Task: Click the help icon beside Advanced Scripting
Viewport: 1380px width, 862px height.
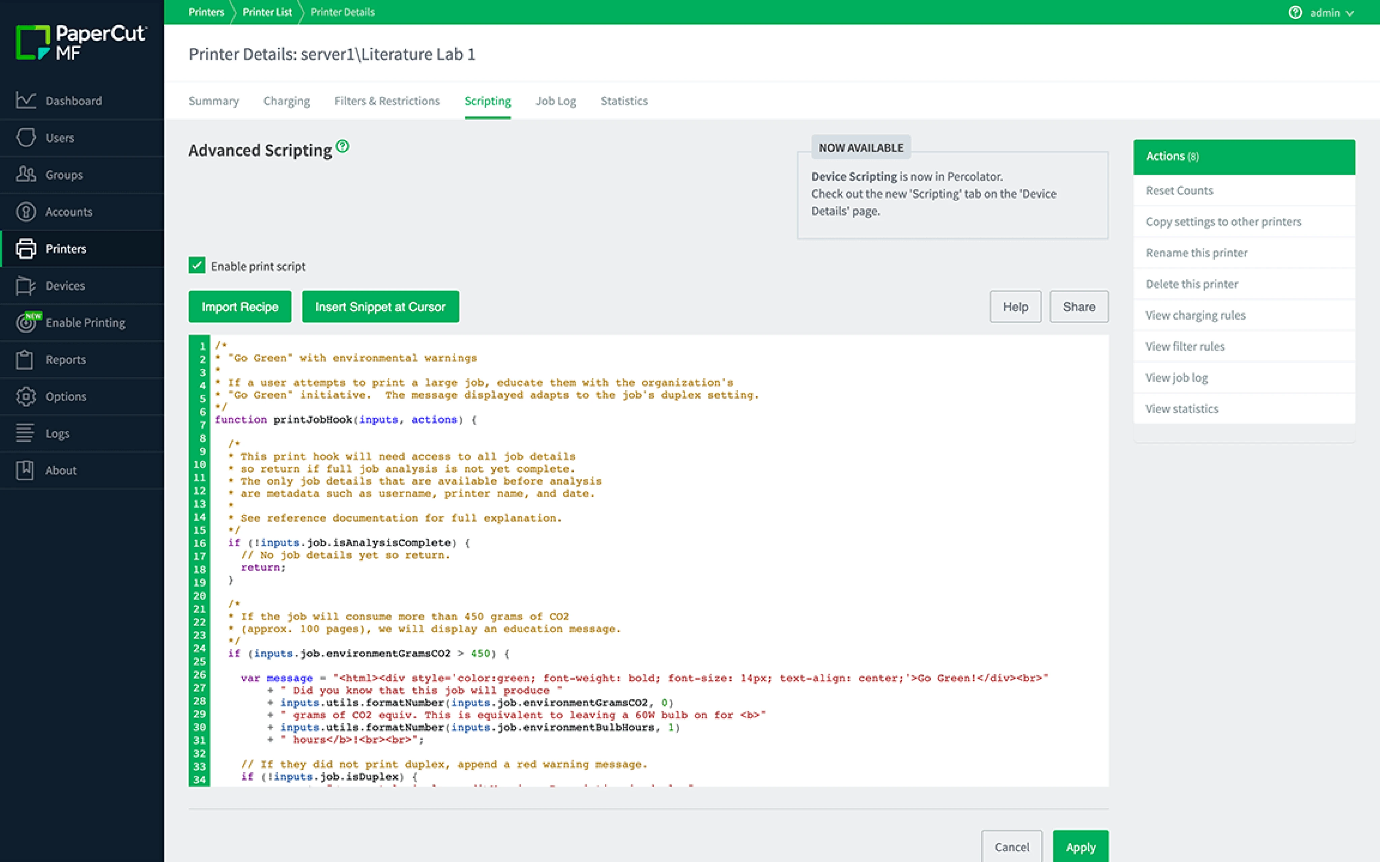Action: coord(342,146)
